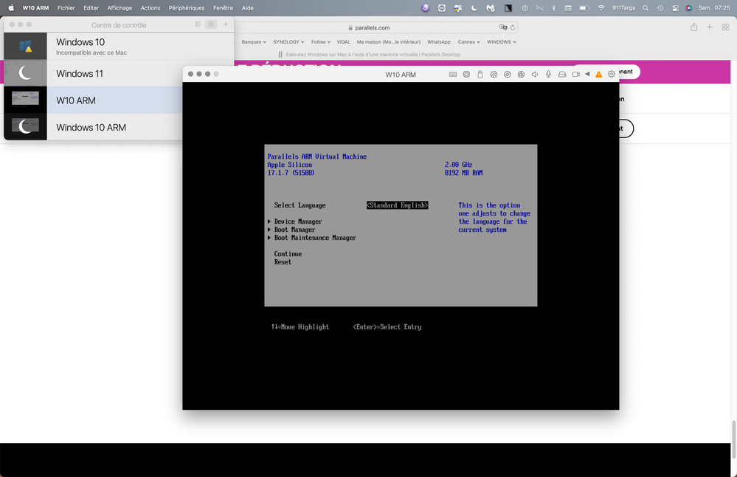Click the Time Machine icon in menu bar
The image size is (737, 477).
[660, 8]
